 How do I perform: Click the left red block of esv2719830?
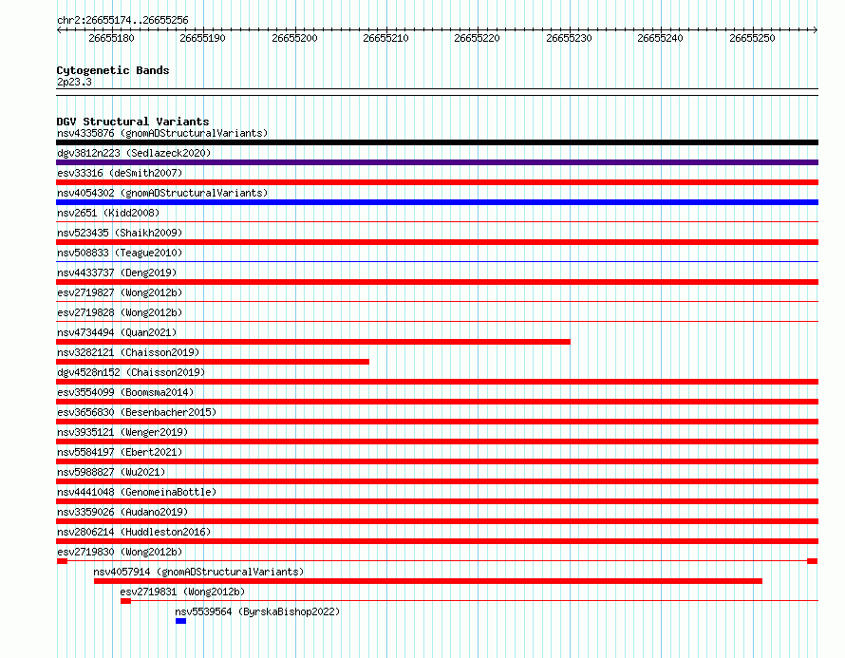[x=62, y=561]
